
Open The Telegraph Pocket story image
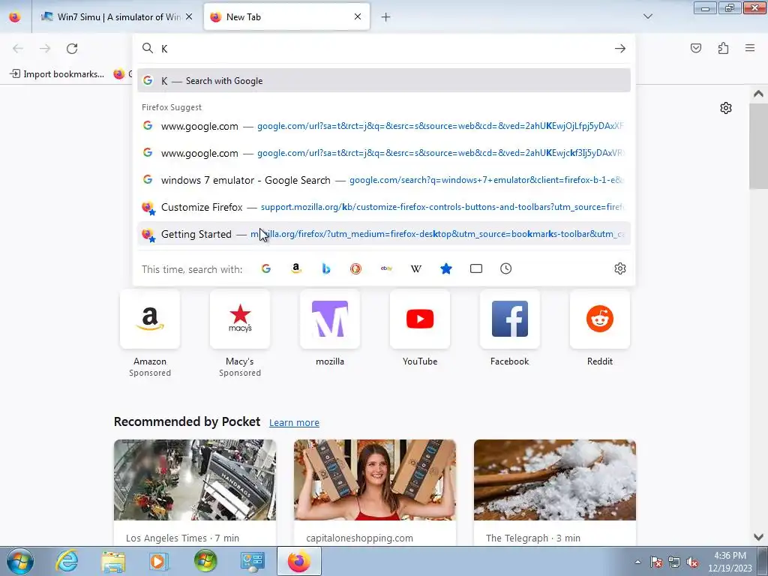555,480
